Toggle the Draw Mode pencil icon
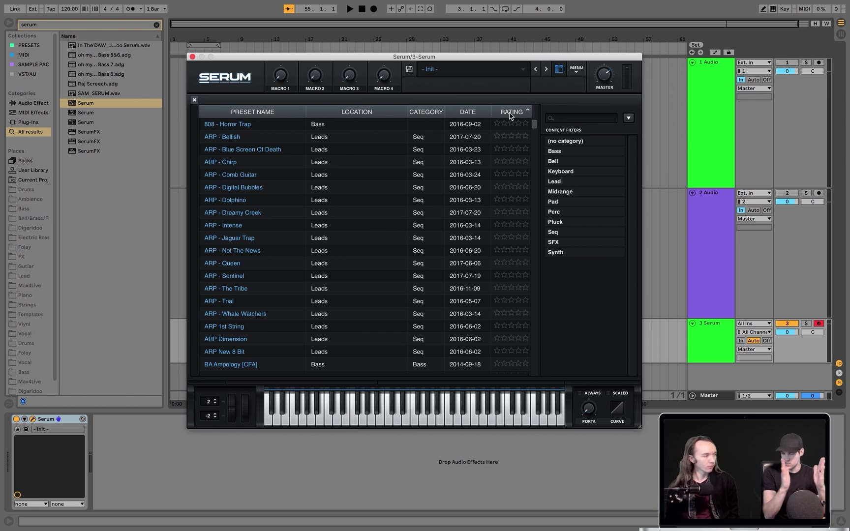The image size is (850, 531). [x=763, y=9]
